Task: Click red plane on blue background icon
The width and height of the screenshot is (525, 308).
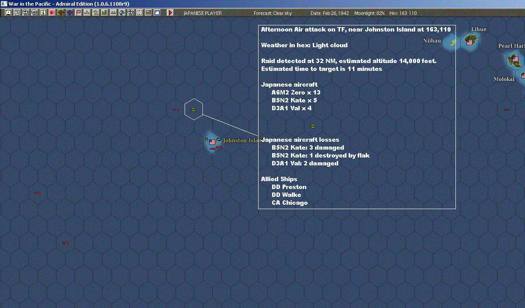Action: click(70, 13)
